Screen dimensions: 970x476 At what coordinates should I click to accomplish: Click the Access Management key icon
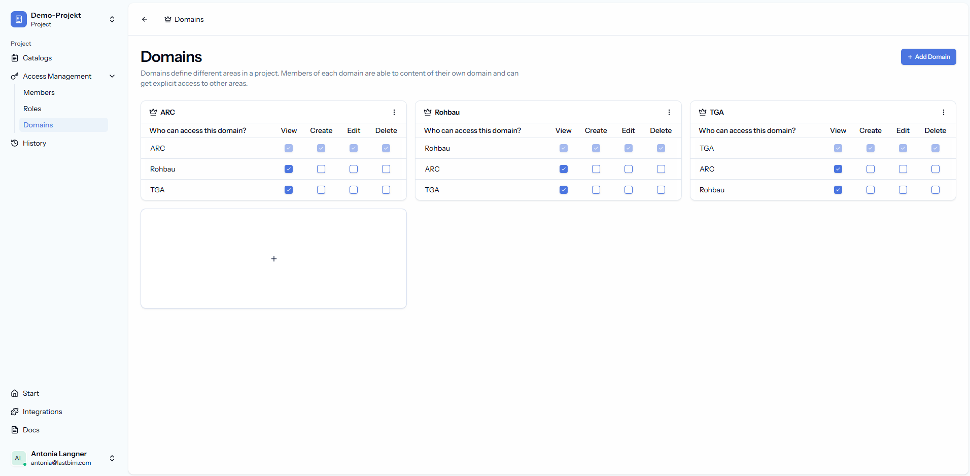[x=15, y=76]
